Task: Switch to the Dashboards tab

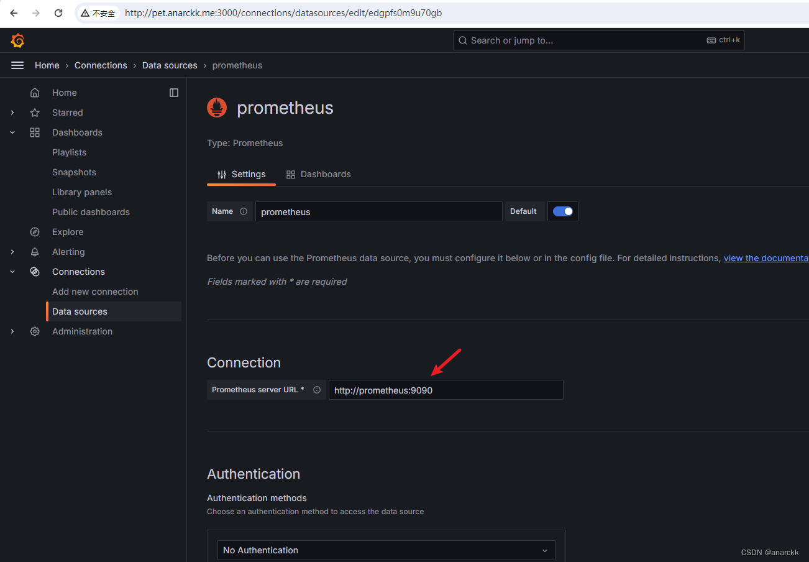Action: [x=318, y=175]
